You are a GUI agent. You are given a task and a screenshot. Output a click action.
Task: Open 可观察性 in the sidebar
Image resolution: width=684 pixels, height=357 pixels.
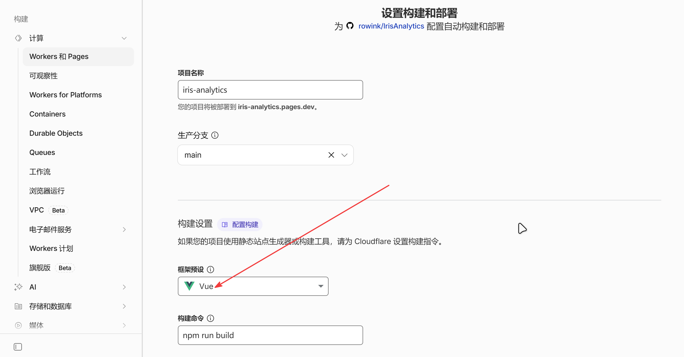click(x=43, y=76)
